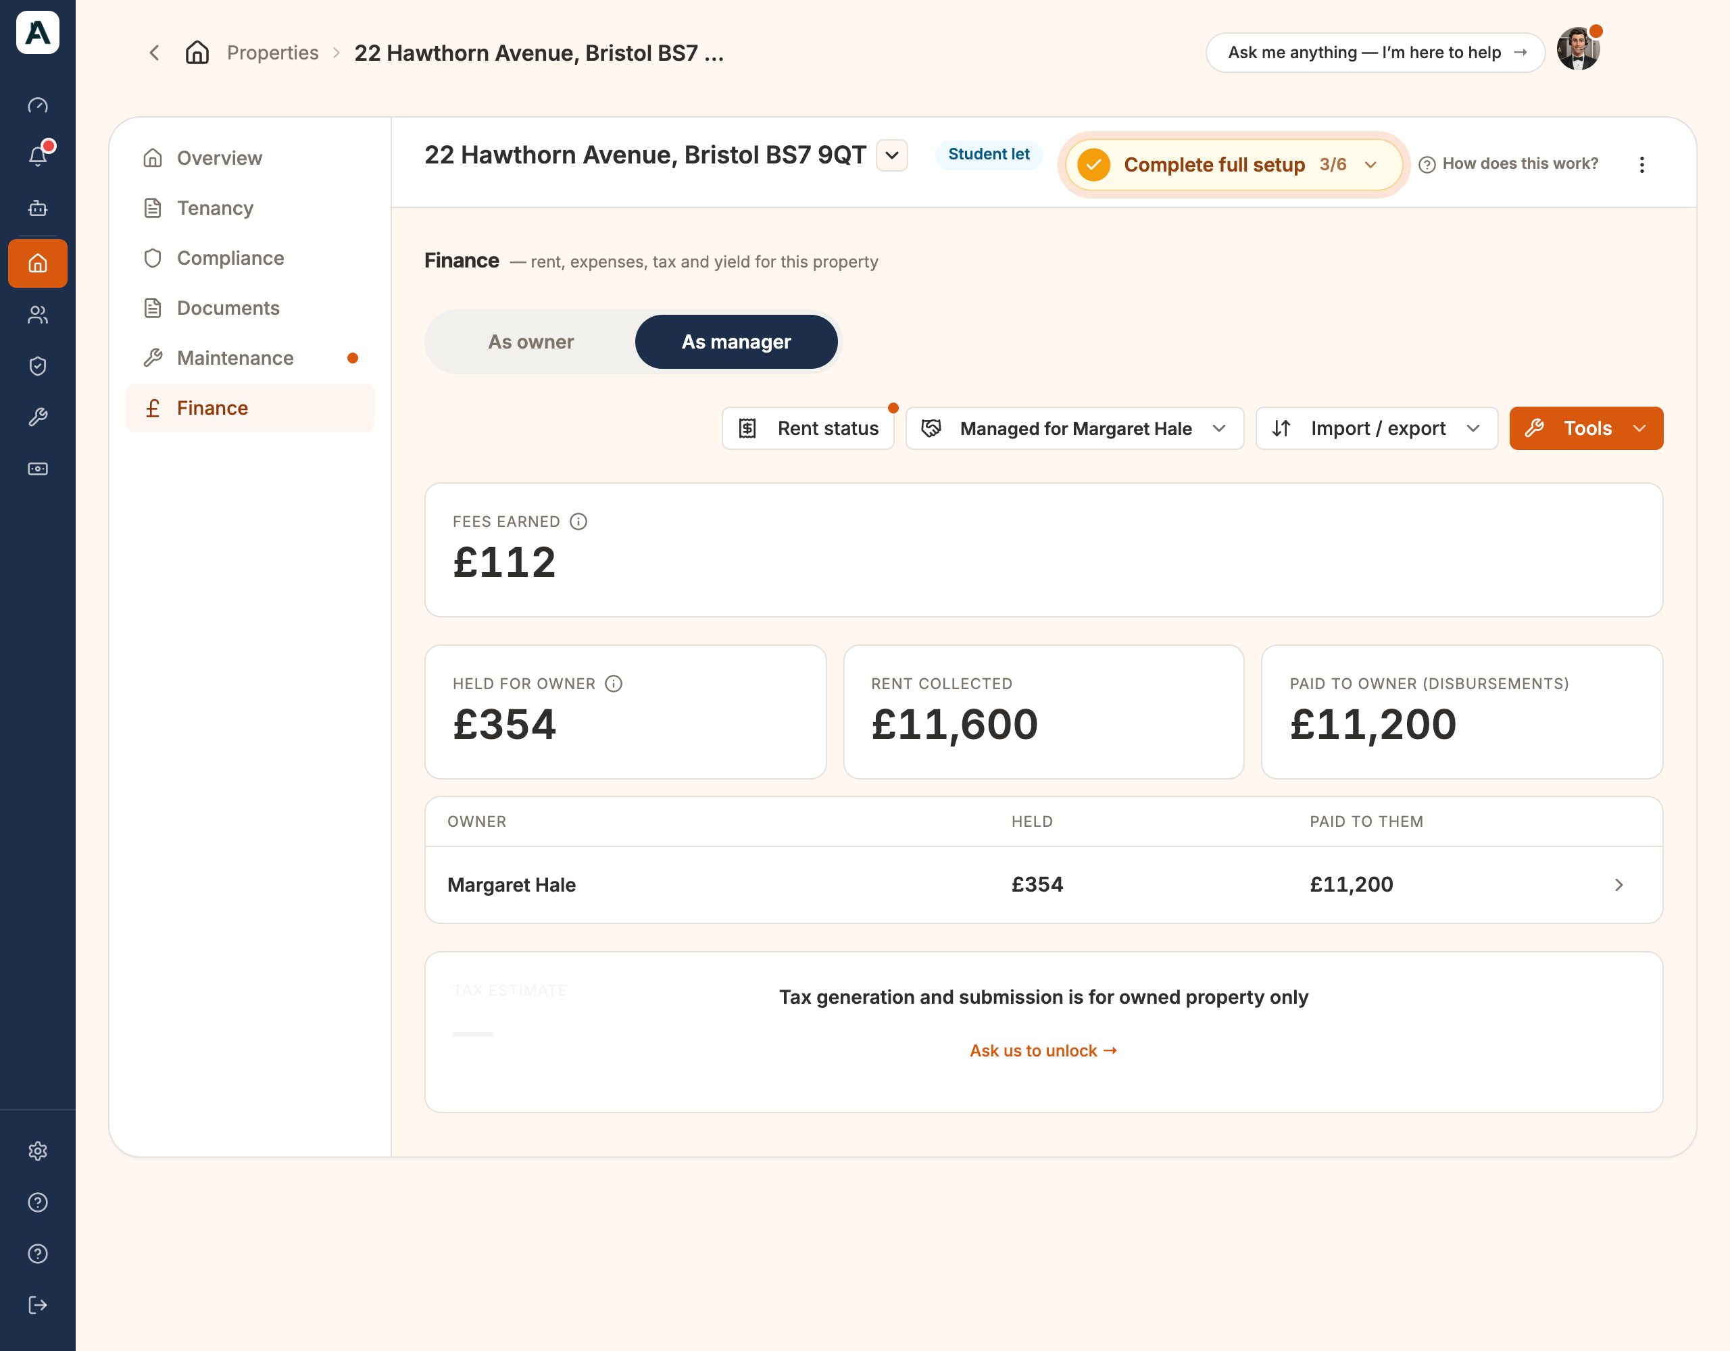Click Ask us to unlock link
This screenshot has width=1730, height=1351.
click(1043, 1050)
